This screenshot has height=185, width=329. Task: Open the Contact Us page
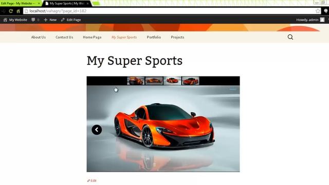coord(64,37)
